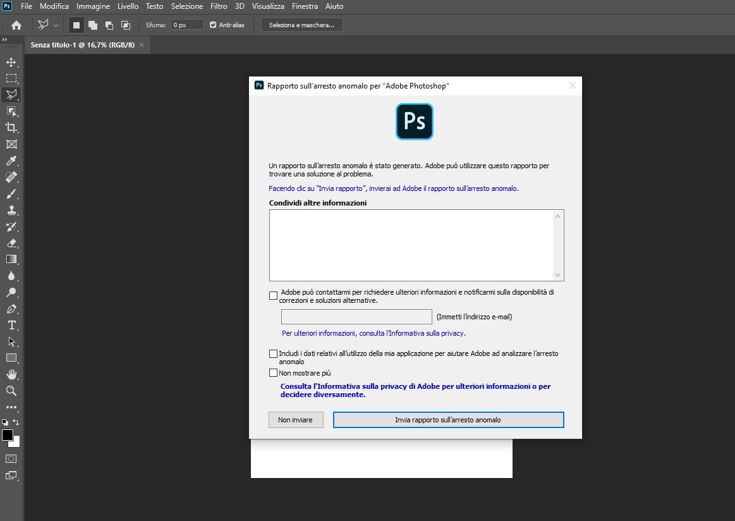
Task: Click the e-mail address input field
Action: click(356, 317)
